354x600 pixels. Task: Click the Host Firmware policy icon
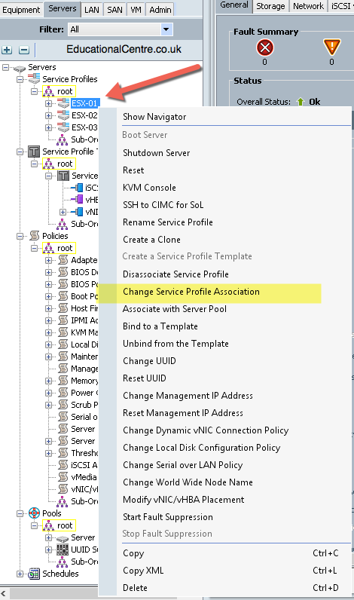point(63,308)
